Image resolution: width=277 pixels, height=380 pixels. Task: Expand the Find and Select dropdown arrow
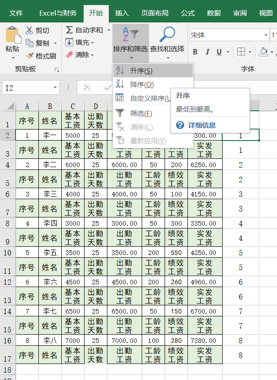(x=168, y=58)
